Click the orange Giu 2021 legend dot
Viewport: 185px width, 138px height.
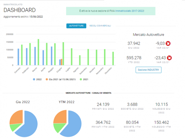pyautogui.click(x=47, y=80)
